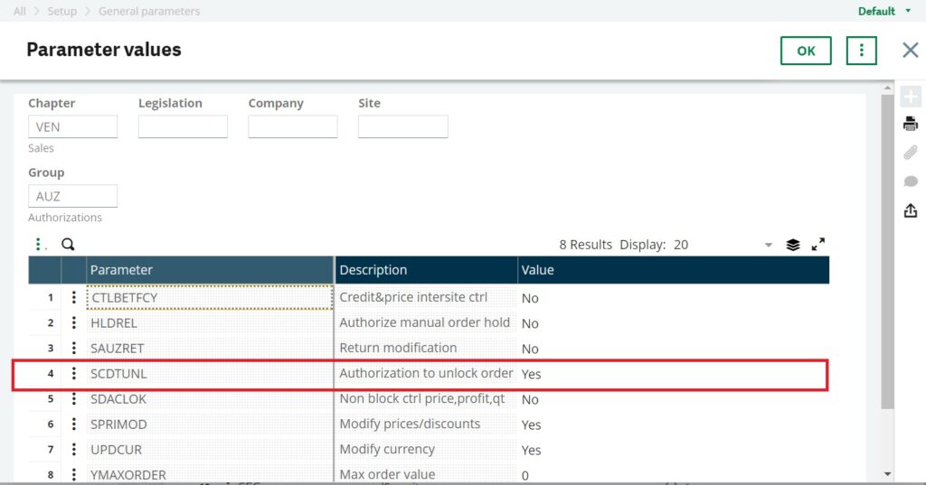The width and height of the screenshot is (926, 485).
Task: Click 'Max order value' description cell
Action: click(427, 474)
